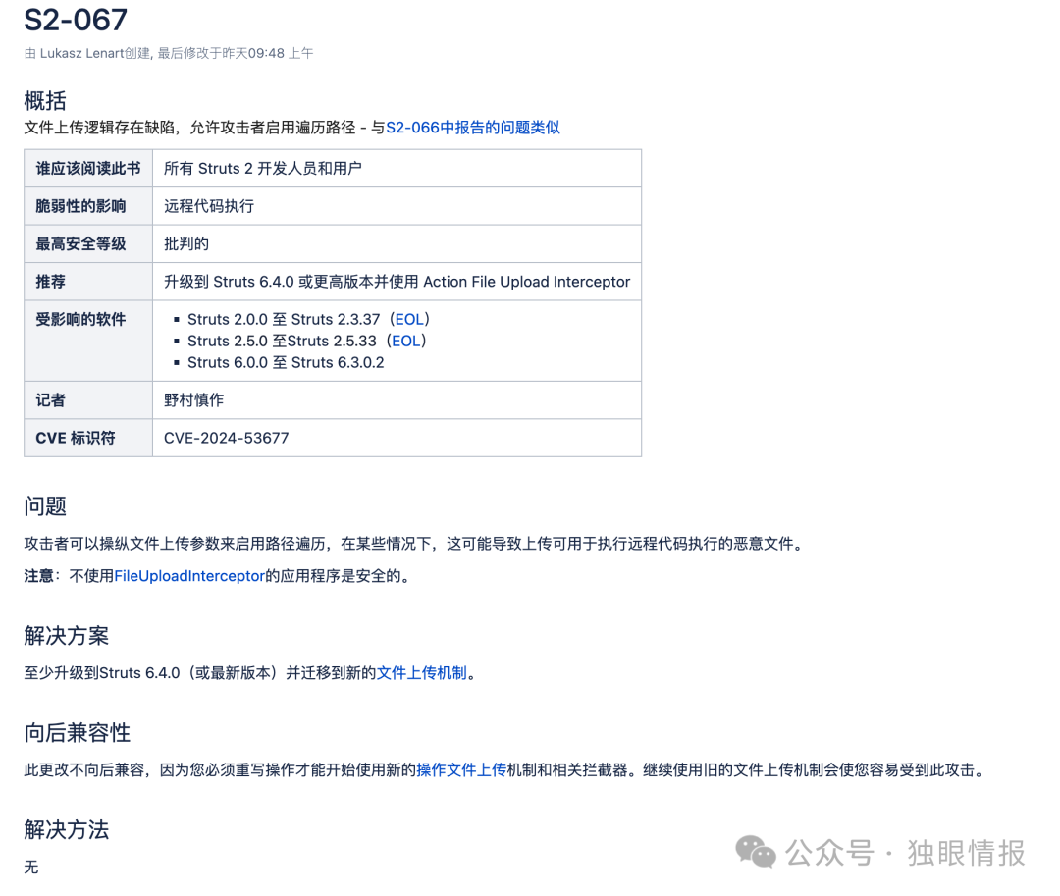Click the 远程代码执行 cell
This screenshot has width=1060, height=896.
pos(397,206)
